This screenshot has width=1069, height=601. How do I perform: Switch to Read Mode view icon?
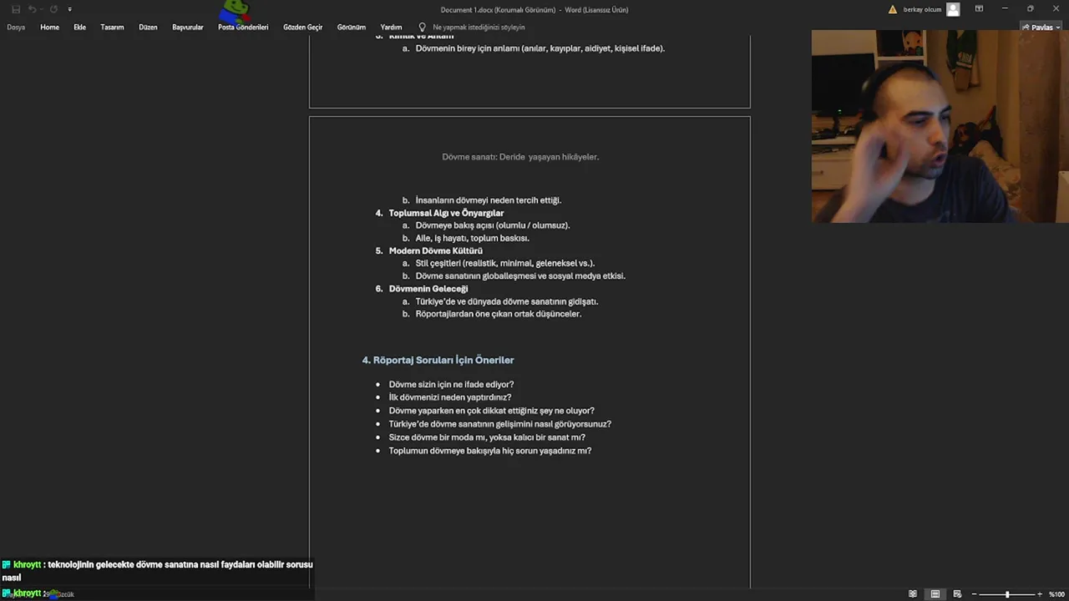pos(913,593)
